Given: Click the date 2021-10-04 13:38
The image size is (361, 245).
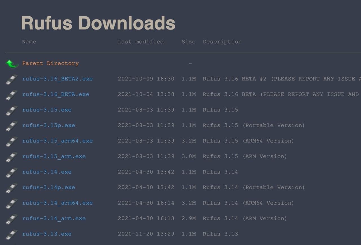Looking at the screenshot, I should (146, 94).
